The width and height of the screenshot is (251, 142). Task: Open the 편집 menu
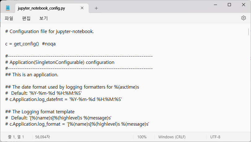[26, 18]
